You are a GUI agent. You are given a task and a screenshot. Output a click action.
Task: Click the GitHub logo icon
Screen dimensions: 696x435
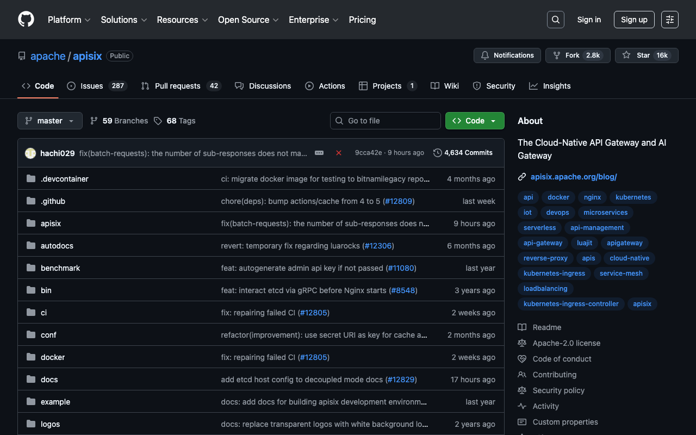26,20
